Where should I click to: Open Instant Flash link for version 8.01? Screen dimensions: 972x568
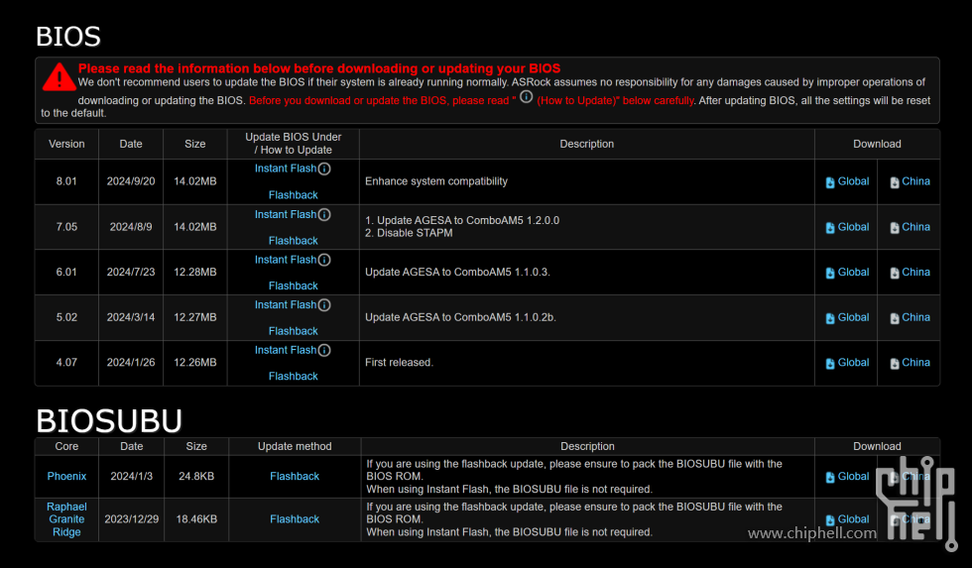[x=286, y=169]
